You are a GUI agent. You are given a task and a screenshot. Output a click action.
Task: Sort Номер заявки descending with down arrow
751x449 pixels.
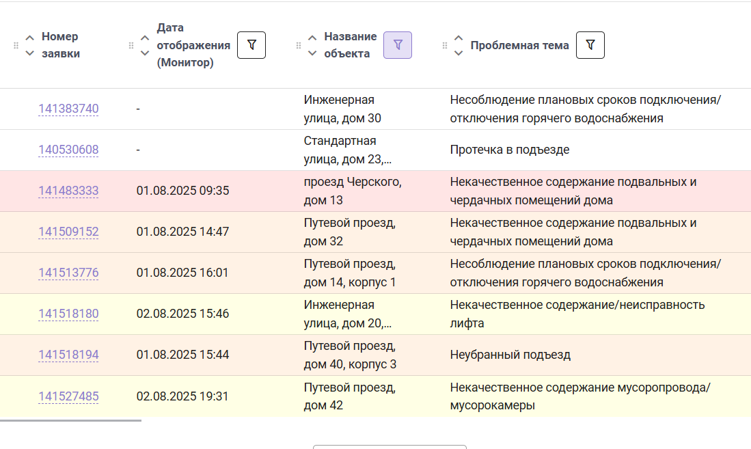pyautogui.click(x=29, y=53)
